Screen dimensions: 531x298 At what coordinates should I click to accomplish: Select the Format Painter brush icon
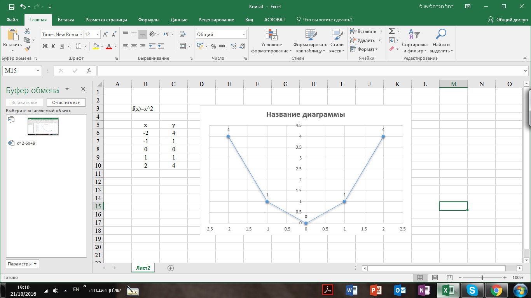[27, 49]
